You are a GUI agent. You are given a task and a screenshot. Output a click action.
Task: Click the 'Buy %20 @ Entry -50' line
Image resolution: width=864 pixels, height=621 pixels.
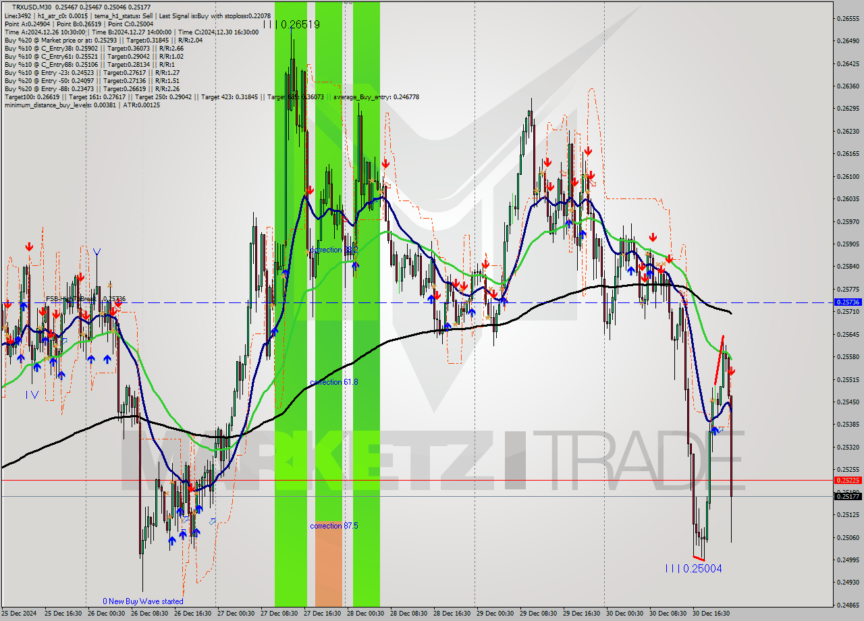(x=92, y=81)
